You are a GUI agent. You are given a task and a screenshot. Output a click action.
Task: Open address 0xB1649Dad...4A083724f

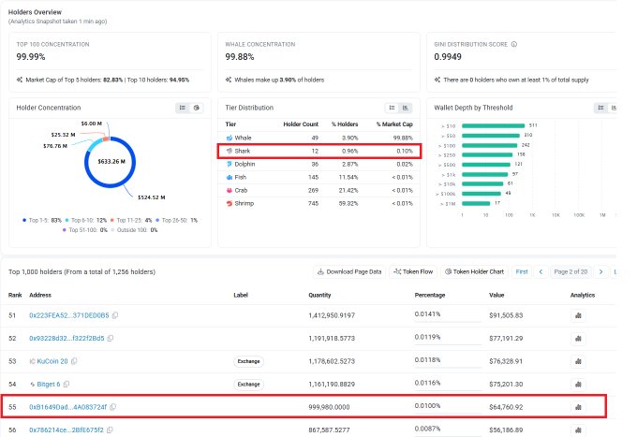click(x=67, y=407)
